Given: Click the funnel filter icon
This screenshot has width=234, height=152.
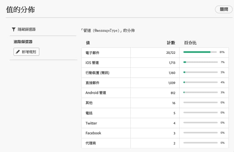Looking at the screenshot, I should [13, 29].
